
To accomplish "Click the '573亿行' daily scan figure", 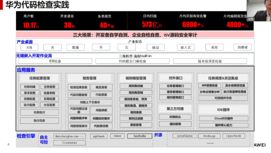I will click(x=152, y=24).
